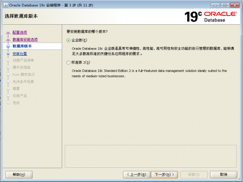Close the installer window

coord(235,5)
